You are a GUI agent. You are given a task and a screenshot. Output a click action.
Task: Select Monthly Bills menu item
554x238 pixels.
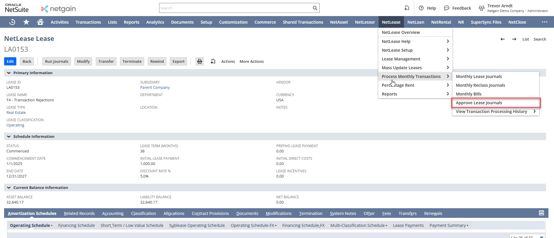pyautogui.click(x=496, y=94)
